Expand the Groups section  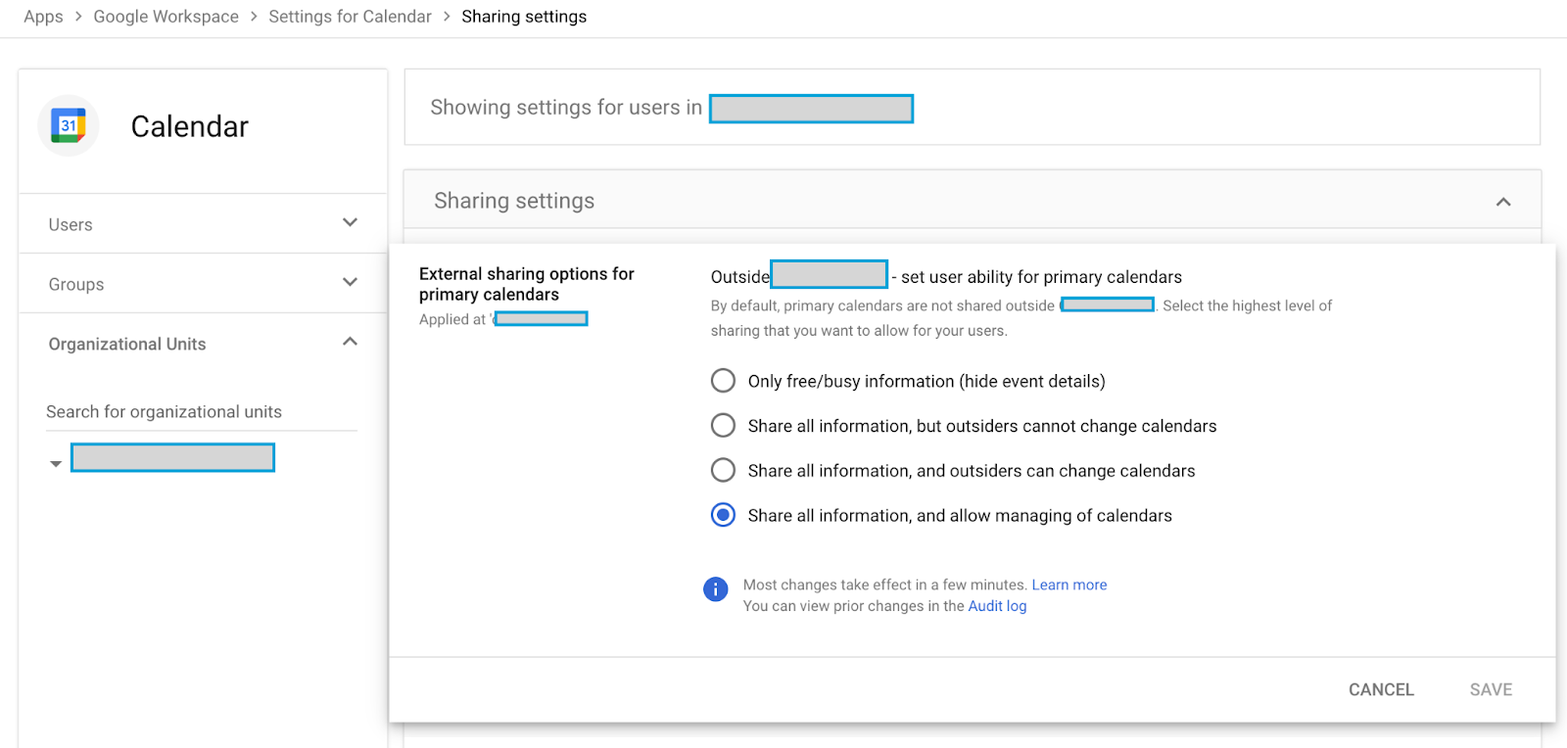click(350, 283)
